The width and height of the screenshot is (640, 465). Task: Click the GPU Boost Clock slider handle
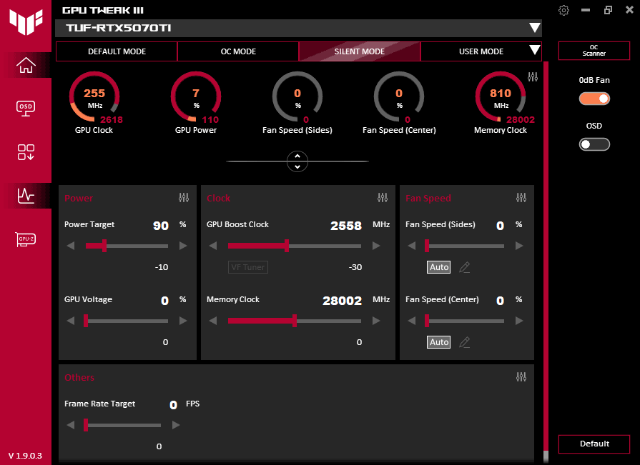(x=287, y=246)
